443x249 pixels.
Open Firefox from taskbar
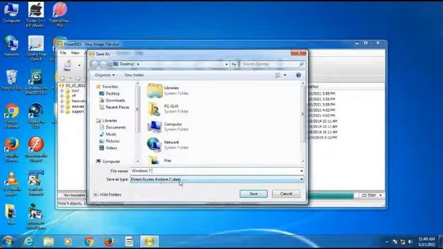click(109, 241)
